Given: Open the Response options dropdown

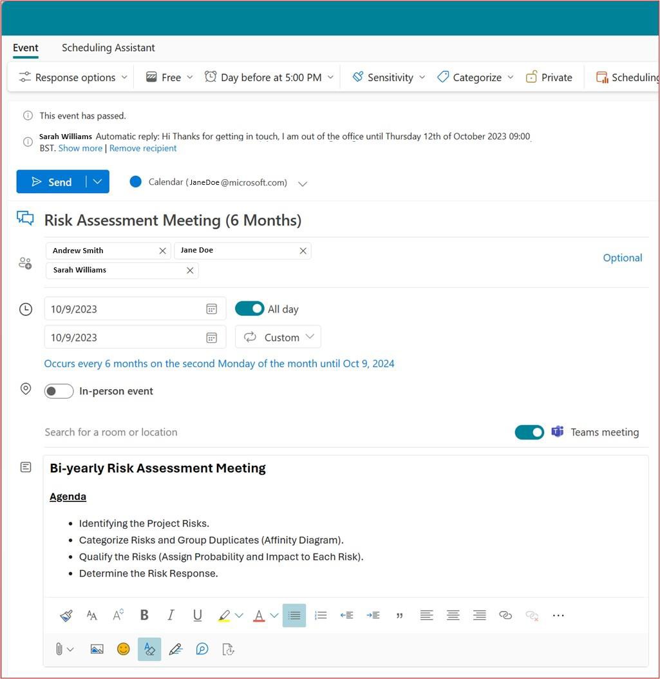Looking at the screenshot, I should point(73,77).
